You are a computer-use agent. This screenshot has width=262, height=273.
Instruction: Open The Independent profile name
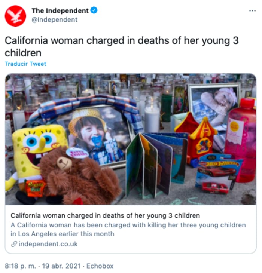[x=60, y=11]
